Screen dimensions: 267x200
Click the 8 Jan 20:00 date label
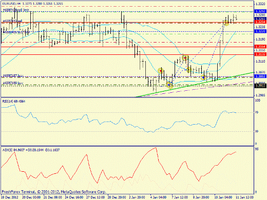tap(201, 197)
